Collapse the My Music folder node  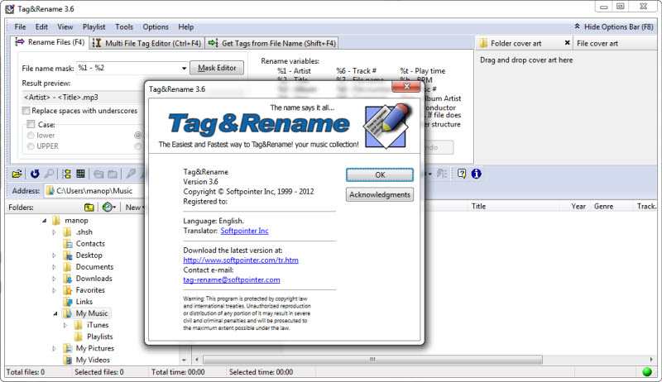tap(55, 313)
